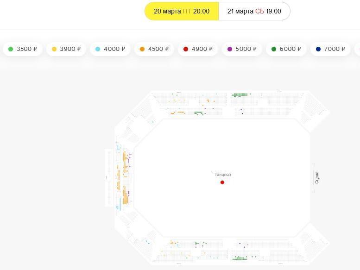Select the 20 марта ПТ 20:00 date tab
The height and width of the screenshot is (270, 360).
pos(181,11)
